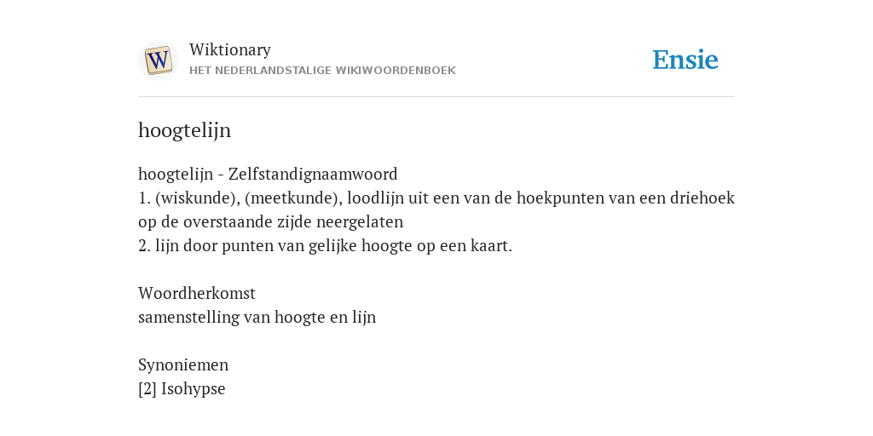Click 'samenstelling van hoogte en lijn' text
This screenshot has height=436, width=873.
(257, 318)
